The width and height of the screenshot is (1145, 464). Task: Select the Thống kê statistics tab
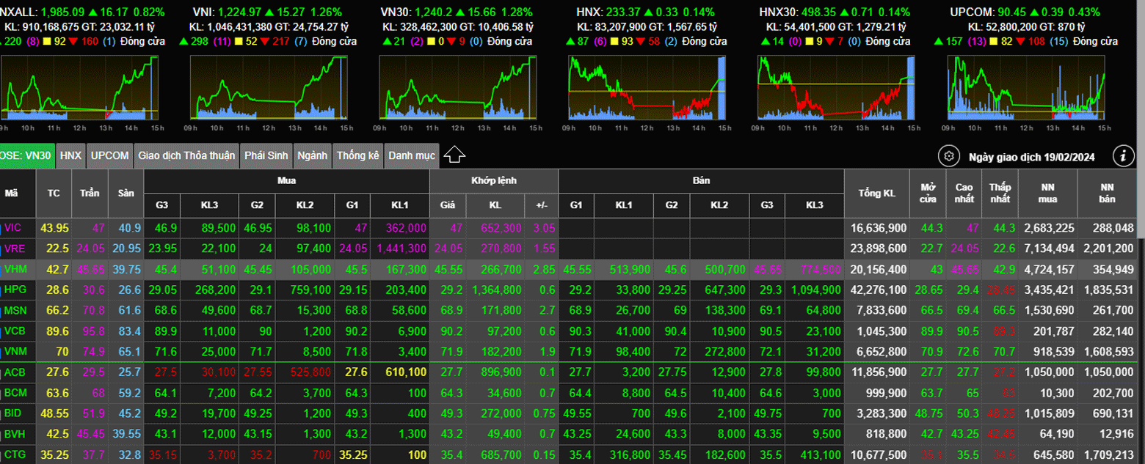358,155
